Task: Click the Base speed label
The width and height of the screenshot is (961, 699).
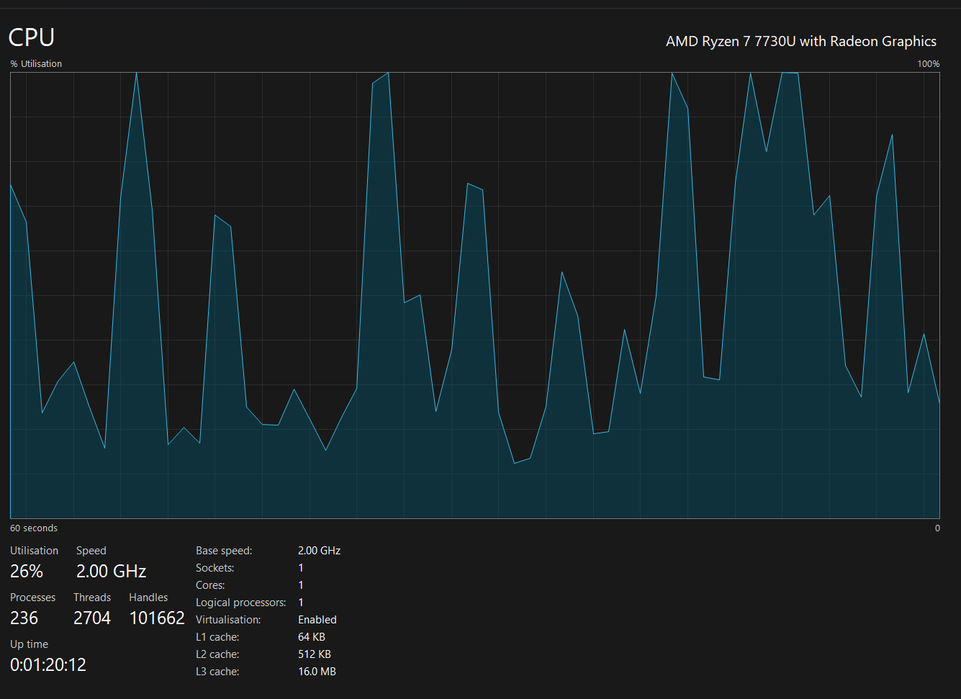Action: tap(224, 550)
